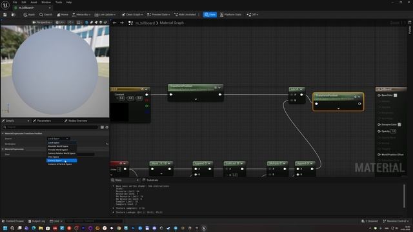This screenshot has height=232, width=413.
Task: Navigate back with the graph back arrow
Action: coord(115,23)
